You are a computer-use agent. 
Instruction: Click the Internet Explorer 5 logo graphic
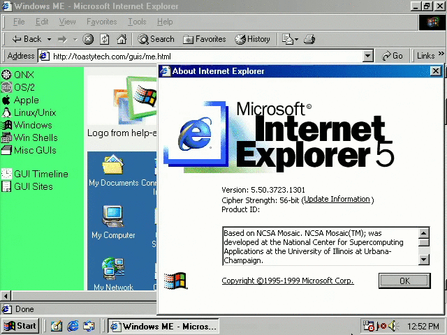click(279, 137)
